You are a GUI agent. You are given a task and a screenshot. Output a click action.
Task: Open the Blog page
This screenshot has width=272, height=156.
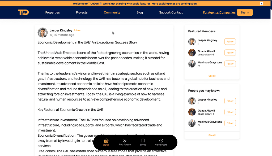coord(140,12)
